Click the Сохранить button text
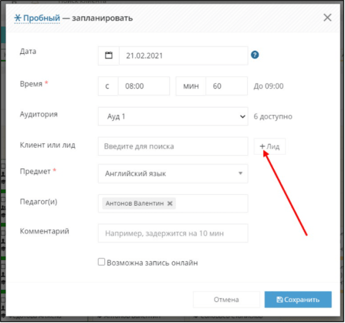The width and height of the screenshot is (345, 323). [302, 299]
